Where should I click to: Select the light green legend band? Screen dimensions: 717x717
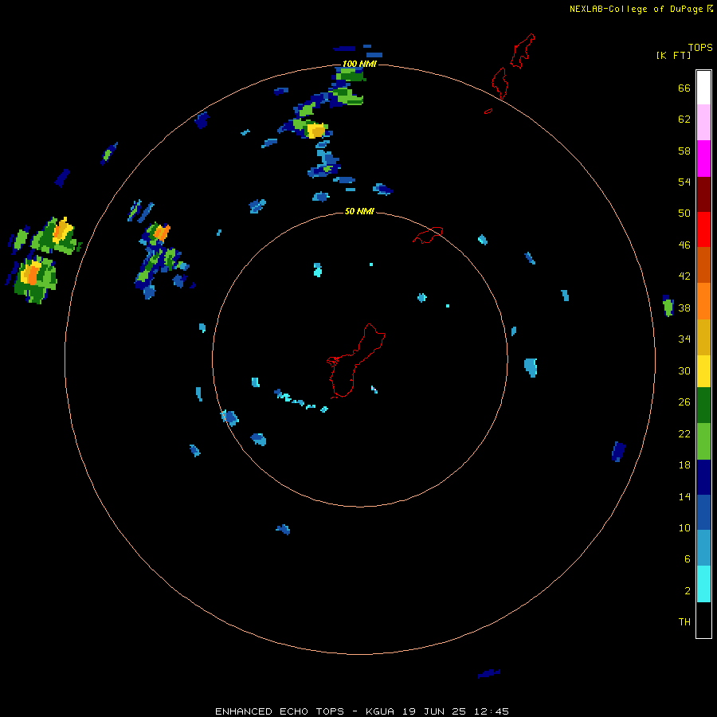click(x=703, y=441)
